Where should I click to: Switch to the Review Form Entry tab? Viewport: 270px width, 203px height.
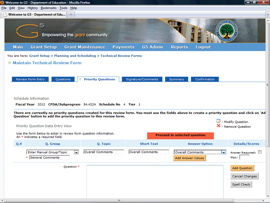30,79
